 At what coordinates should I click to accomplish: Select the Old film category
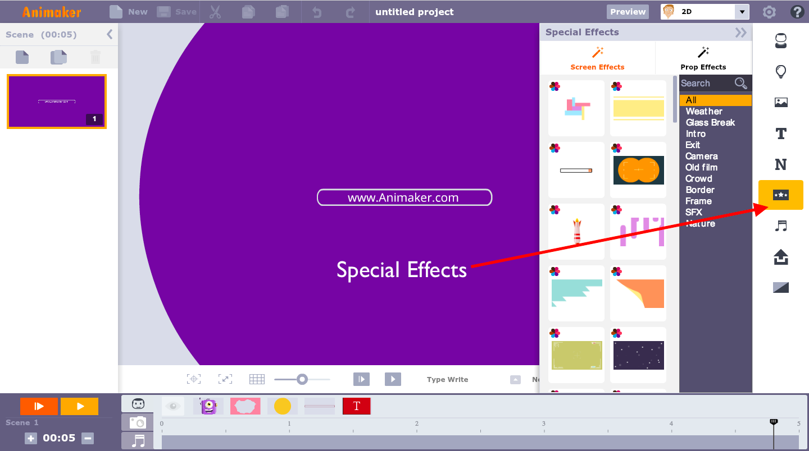[701, 167]
